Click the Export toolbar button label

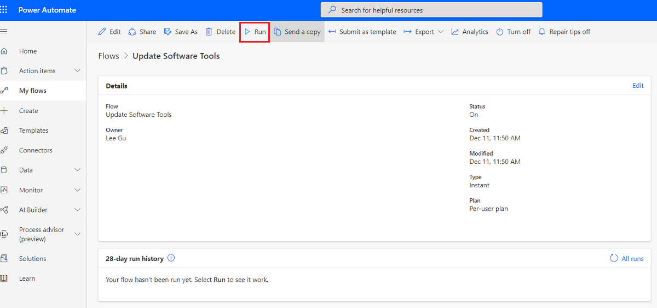424,32
